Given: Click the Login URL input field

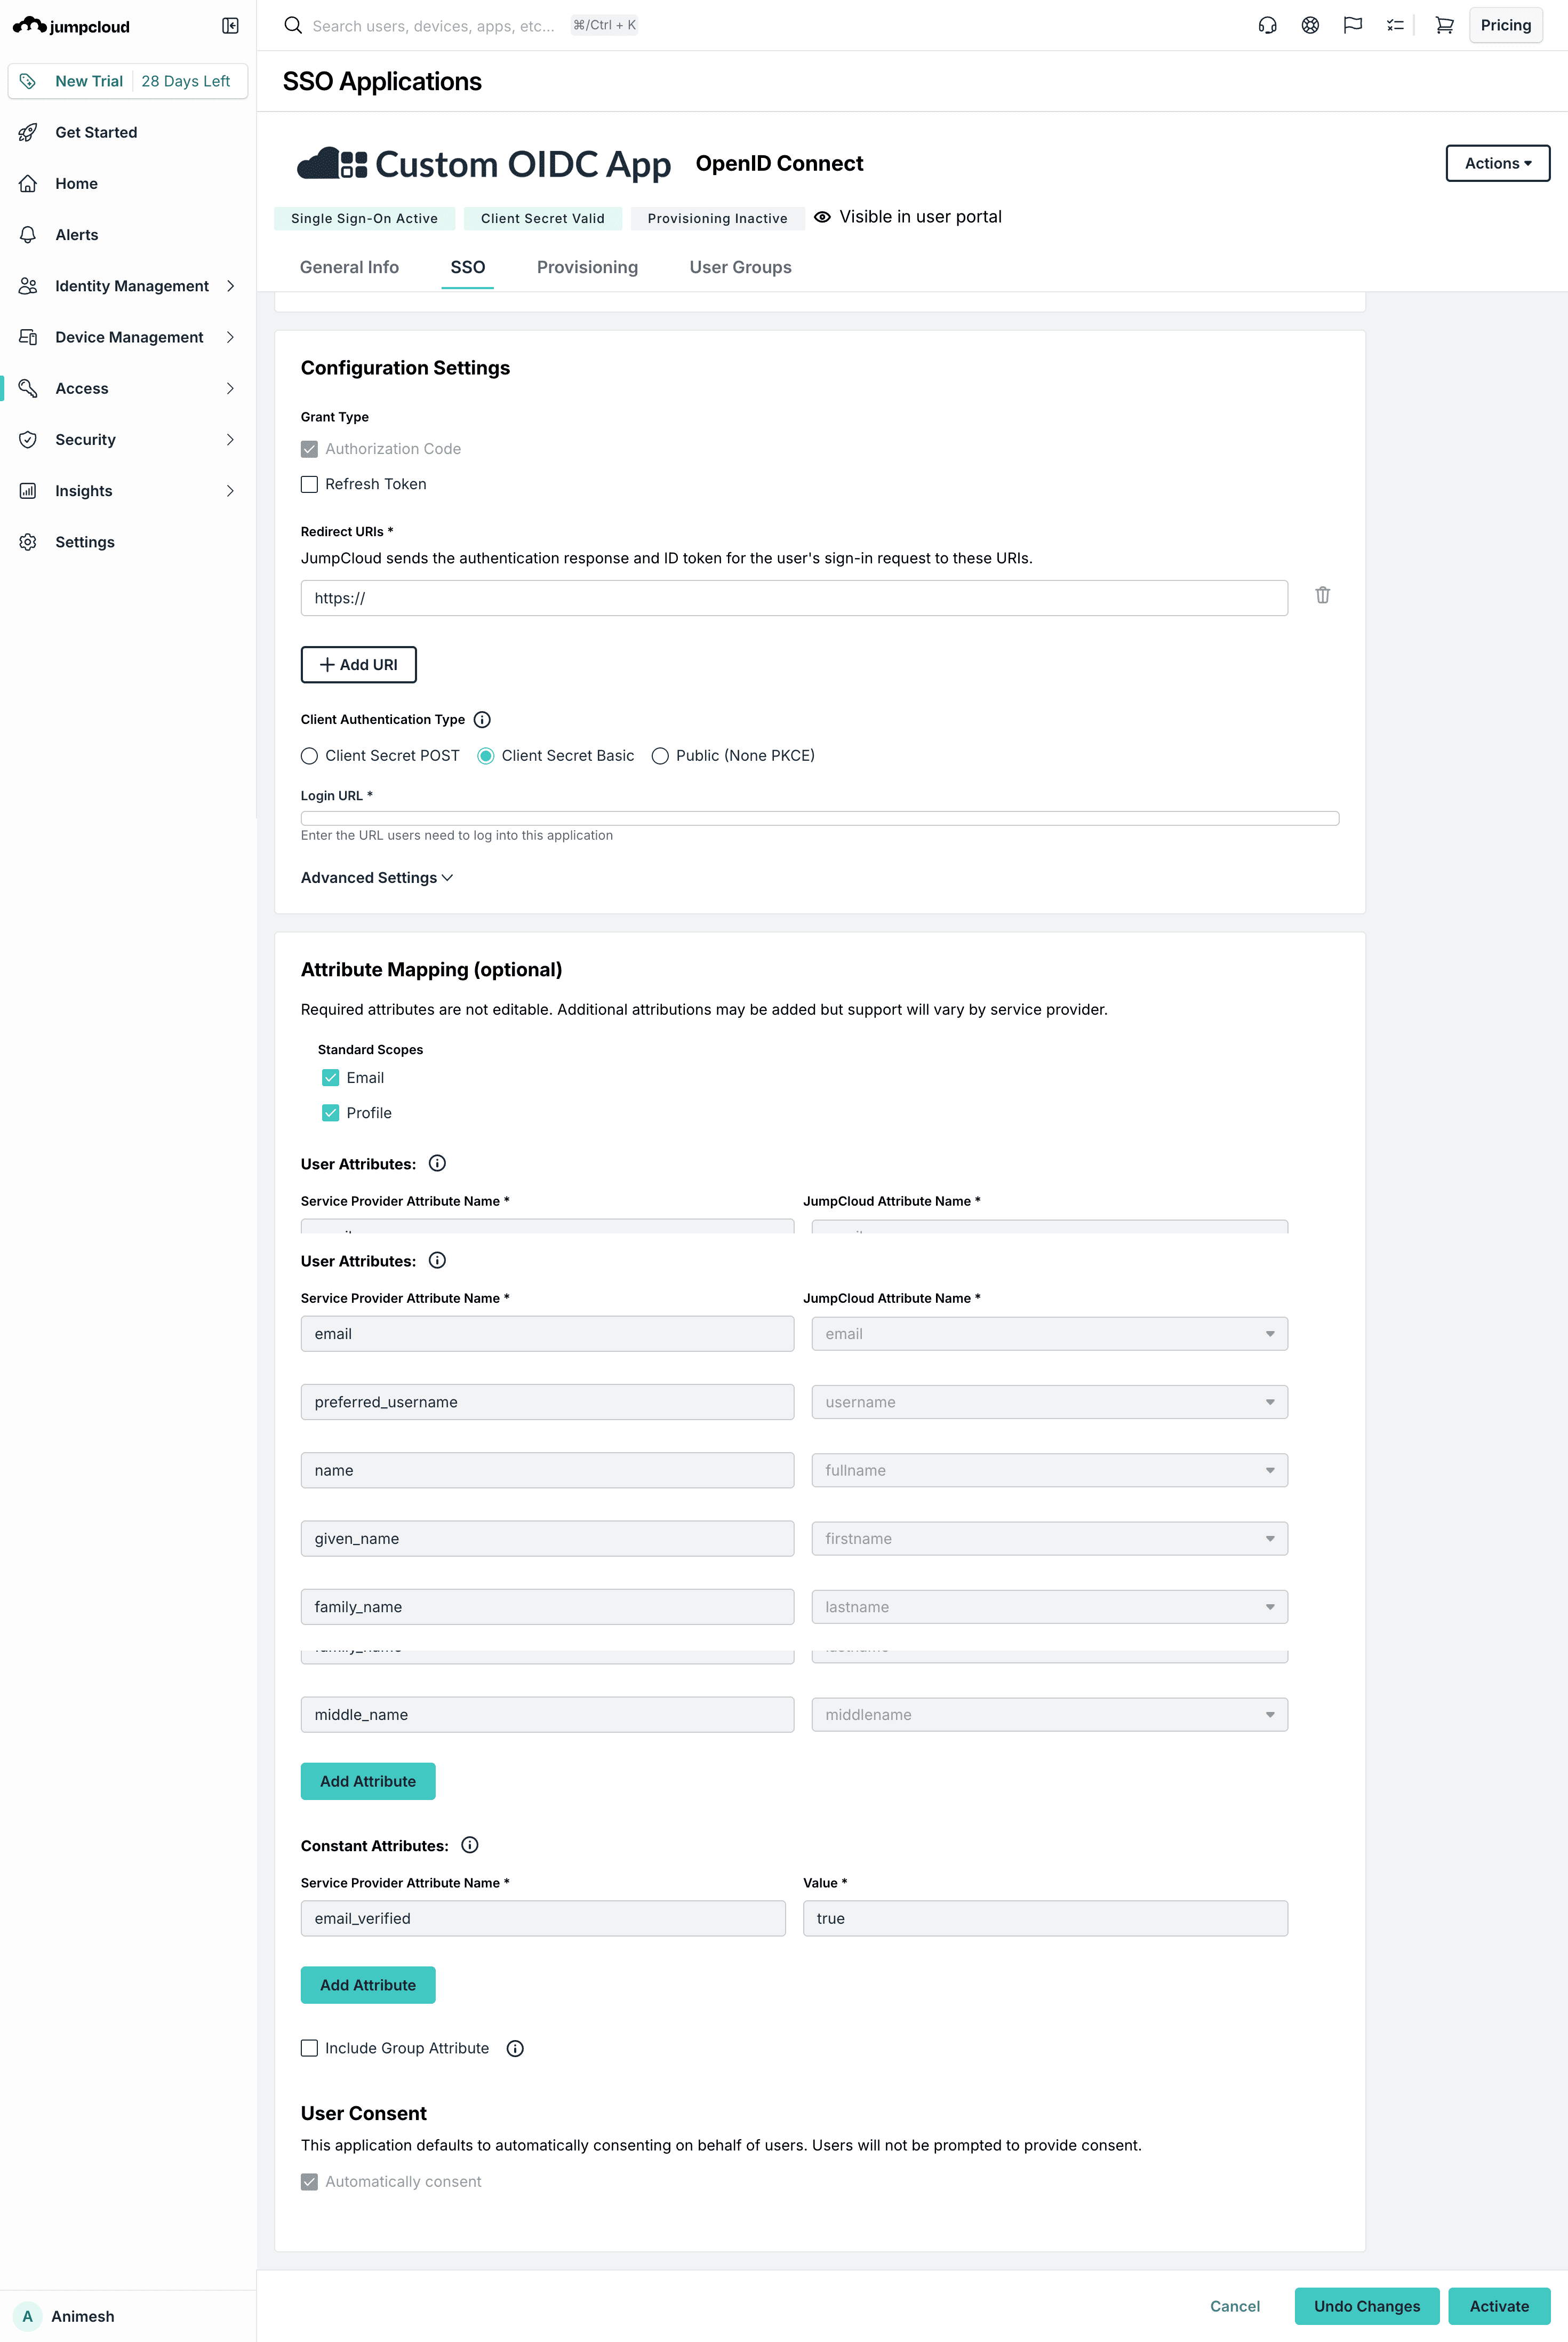Looking at the screenshot, I should click(x=819, y=818).
